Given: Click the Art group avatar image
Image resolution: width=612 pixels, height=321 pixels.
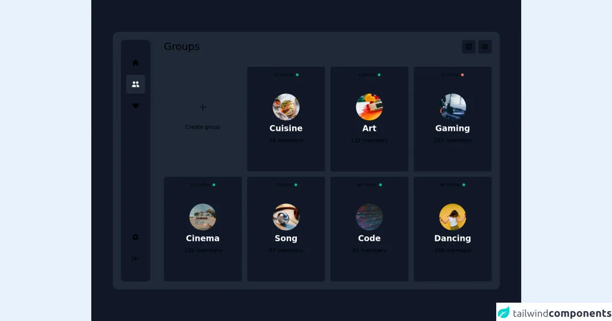Looking at the screenshot, I should pyautogui.click(x=369, y=107).
